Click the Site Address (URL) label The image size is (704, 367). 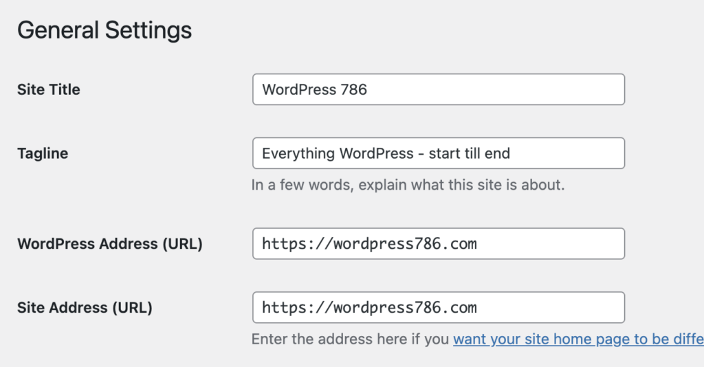[x=85, y=307]
